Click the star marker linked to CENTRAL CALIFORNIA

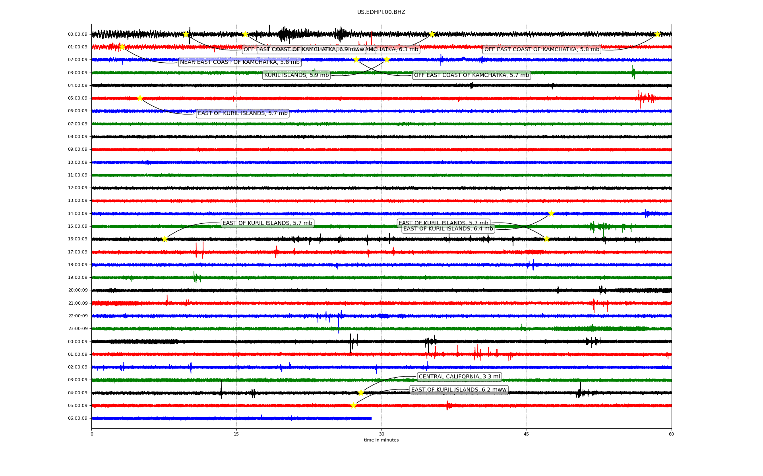pos(361,393)
